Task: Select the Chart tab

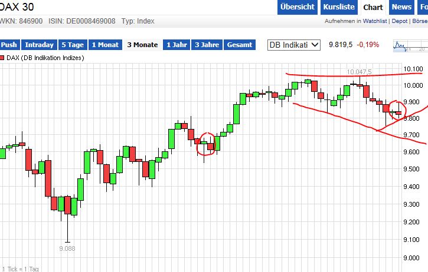Action: [x=373, y=7]
